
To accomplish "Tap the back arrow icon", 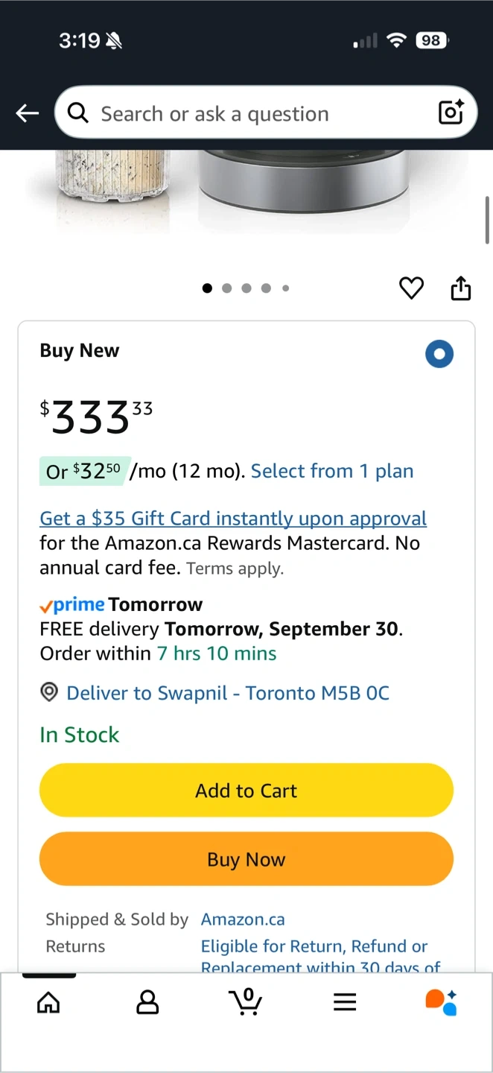I will (28, 113).
